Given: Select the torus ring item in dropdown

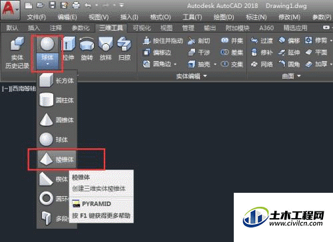Looking at the screenshot, I should pos(53,198).
